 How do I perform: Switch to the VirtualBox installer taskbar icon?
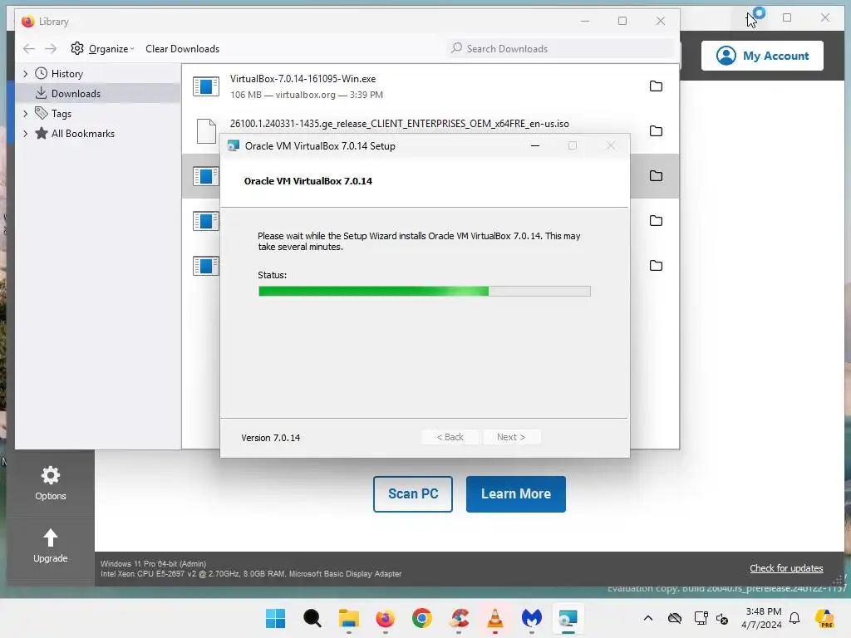coord(568,618)
